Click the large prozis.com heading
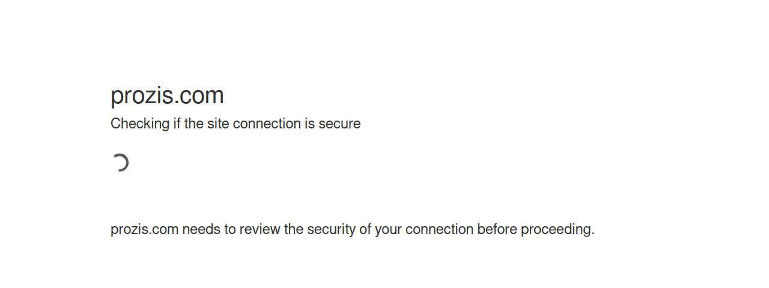 coord(167,95)
